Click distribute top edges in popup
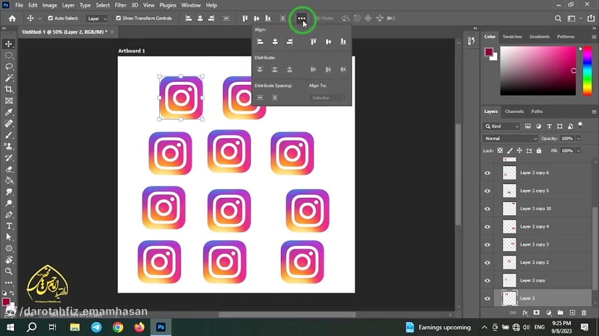The height and width of the screenshot is (336, 599). [260, 69]
